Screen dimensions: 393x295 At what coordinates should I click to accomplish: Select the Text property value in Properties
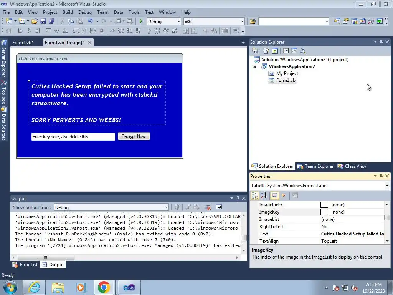[x=352, y=234]
